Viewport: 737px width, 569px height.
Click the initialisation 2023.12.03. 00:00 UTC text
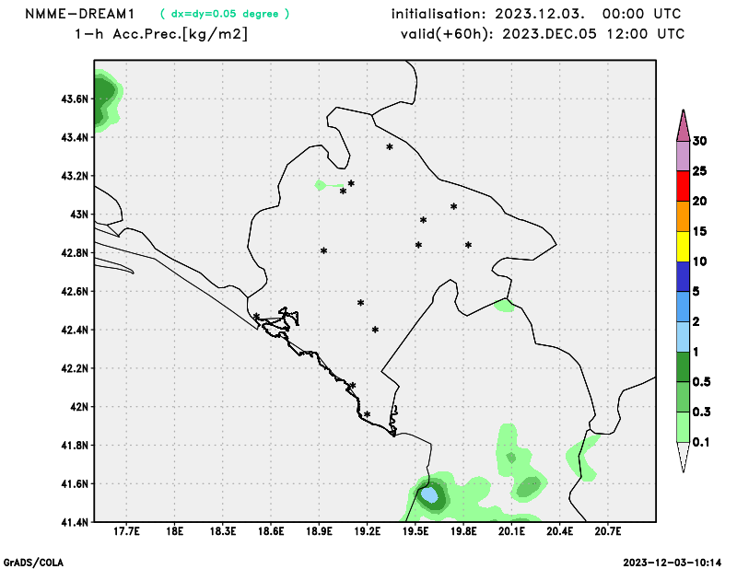tap(536, 14)
